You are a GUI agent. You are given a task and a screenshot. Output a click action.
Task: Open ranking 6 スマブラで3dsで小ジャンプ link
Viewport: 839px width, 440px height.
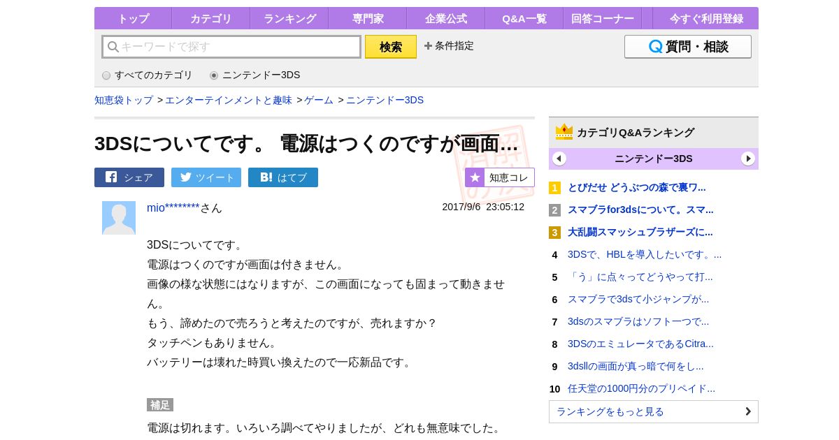(638, 299)
